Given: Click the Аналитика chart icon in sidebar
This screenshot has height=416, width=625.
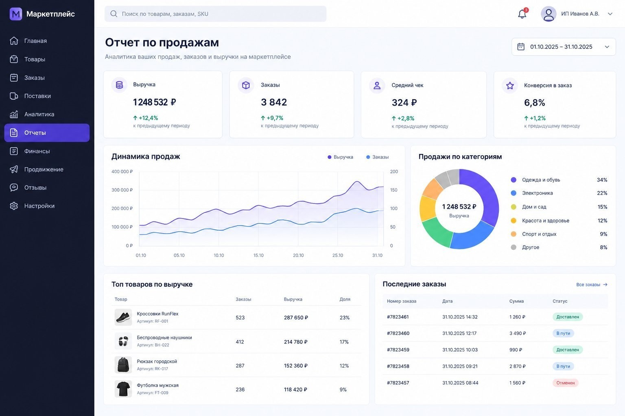Looking at the screenshot, I should click(14, 114).
